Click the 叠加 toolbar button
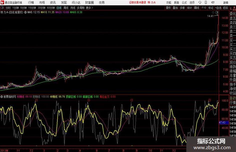 (x=175, y=8)
